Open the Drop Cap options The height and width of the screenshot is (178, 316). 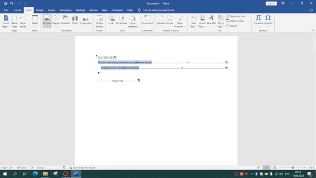[x=221, y=21]
